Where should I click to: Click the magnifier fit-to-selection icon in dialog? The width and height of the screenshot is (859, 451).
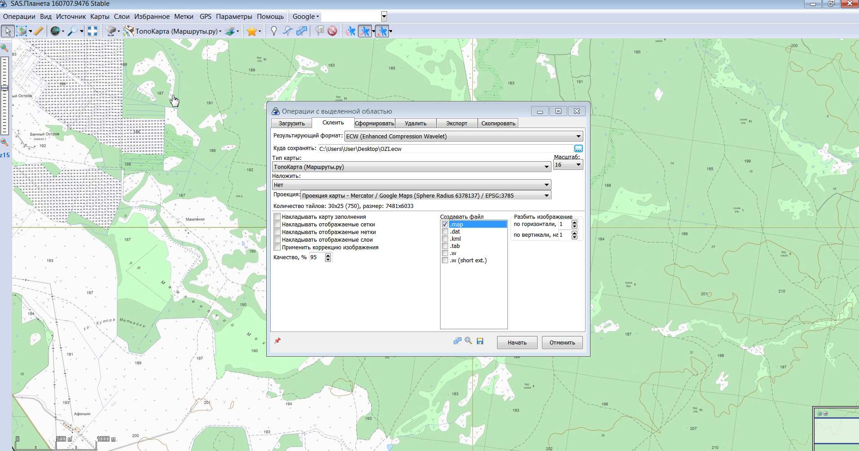click(468, 341)
